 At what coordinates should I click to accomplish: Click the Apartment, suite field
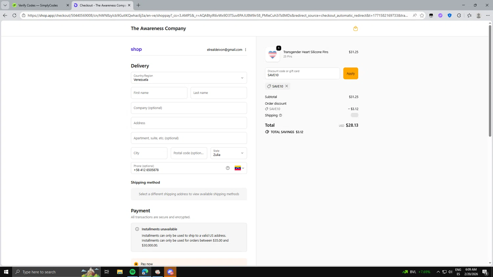(x=189, y=138)
